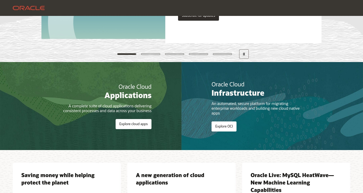The width and height of the screenshot is (363, 193).
Task: Pause the carousel autoplay
Action: (x=244, y=54)
